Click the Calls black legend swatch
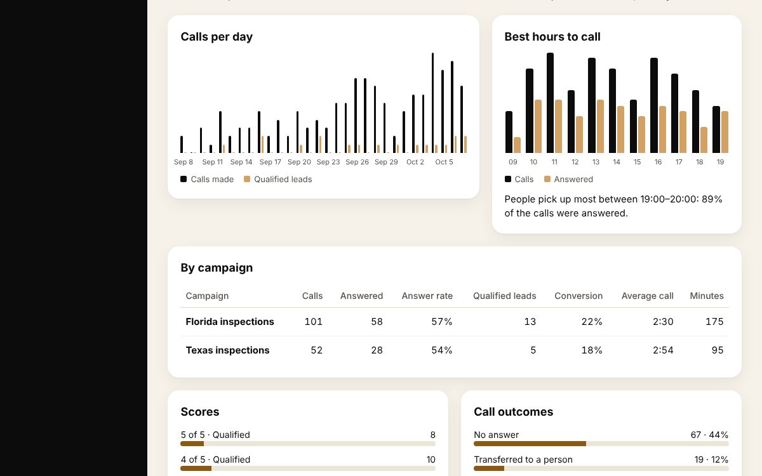The width and height of the screenshot is (762, 476). click(508, 179)
